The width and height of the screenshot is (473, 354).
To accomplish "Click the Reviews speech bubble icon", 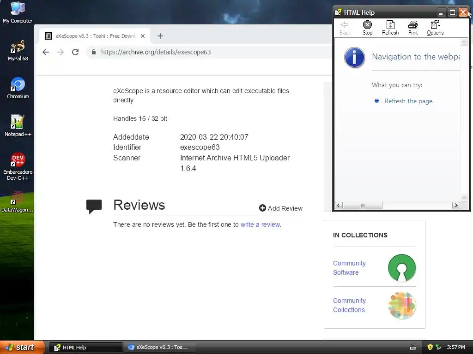I will [94, 206].
